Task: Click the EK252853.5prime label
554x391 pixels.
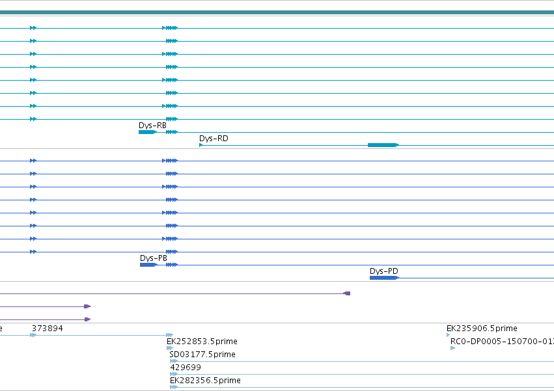Action: (202, 341)
